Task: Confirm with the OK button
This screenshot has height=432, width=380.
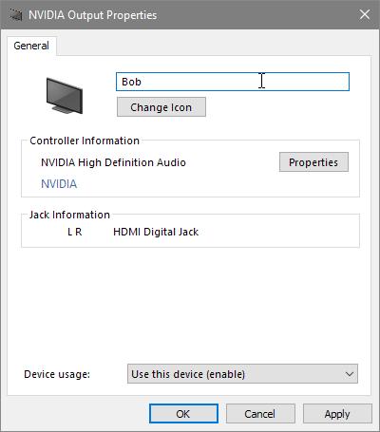Action: coord(183,414)
